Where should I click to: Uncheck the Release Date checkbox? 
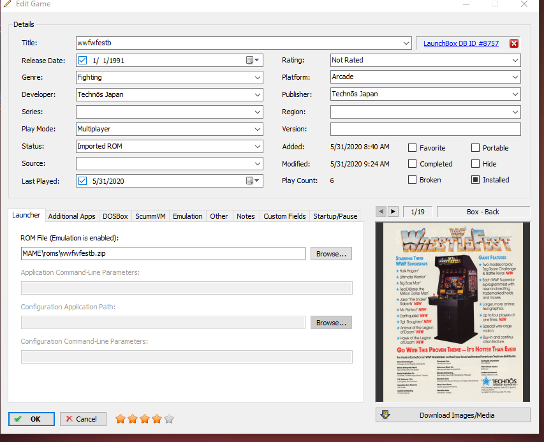82,61
